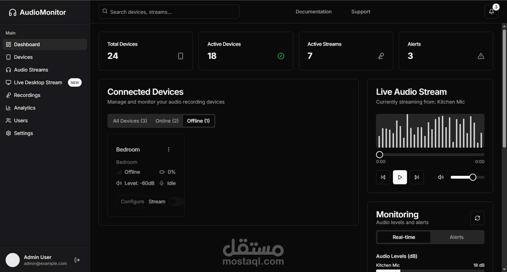The width and height of the screenshot is (507, 272).
Task: Open Live Desktop Stream page
Action: coord(45,82)
